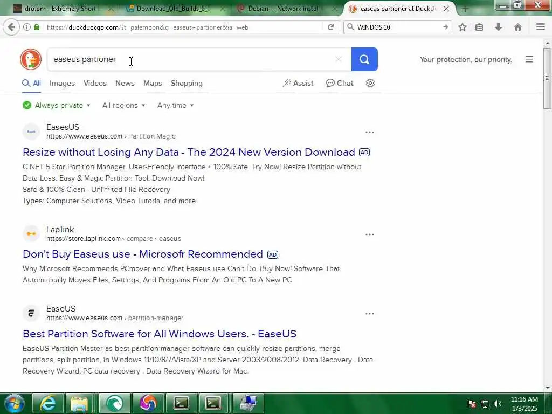Open the computer program taskbar icon

click(249, 403)
